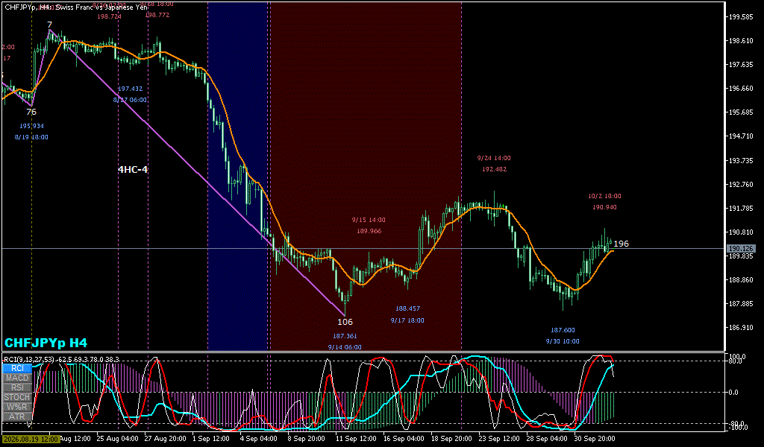Click the 9/17 18:00 timestamp label

[x=407, y=320]
